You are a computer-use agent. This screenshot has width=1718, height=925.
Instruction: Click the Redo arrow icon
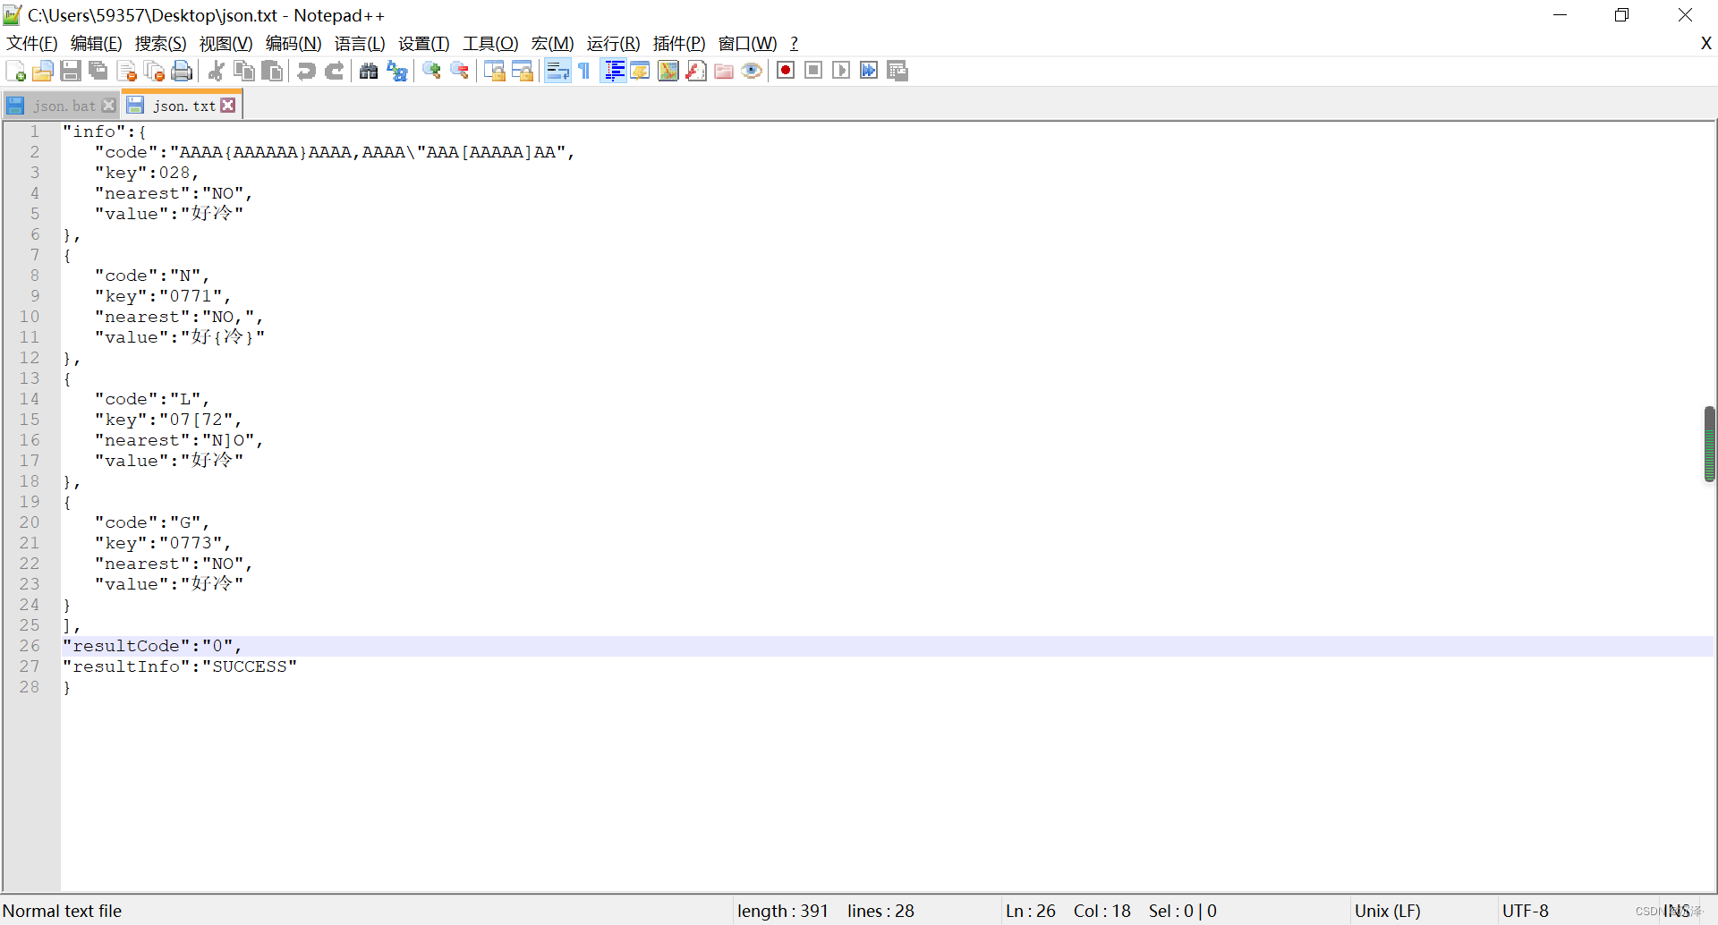[x=334, y=71]
